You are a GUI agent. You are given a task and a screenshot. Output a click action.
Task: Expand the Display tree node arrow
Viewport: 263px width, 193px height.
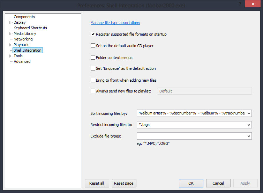[x=10, y=22]
